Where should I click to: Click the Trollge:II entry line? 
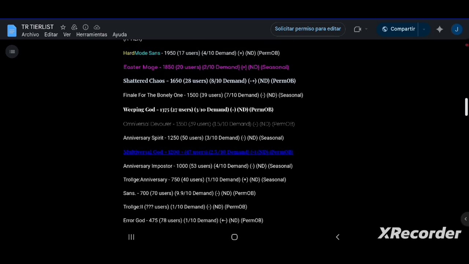[x=185, y=207]
